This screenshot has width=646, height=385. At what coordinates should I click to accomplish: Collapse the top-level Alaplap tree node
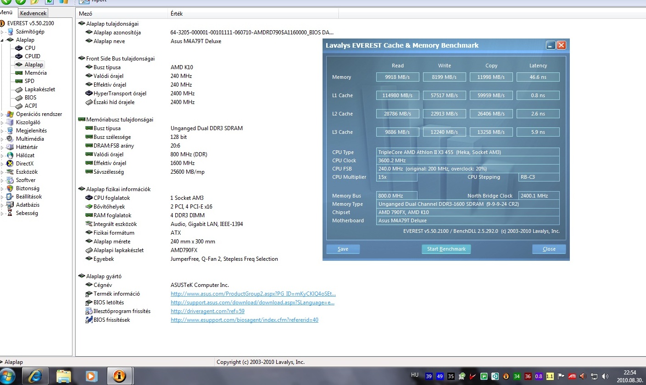pyautogui.click(x=3, y=40)
